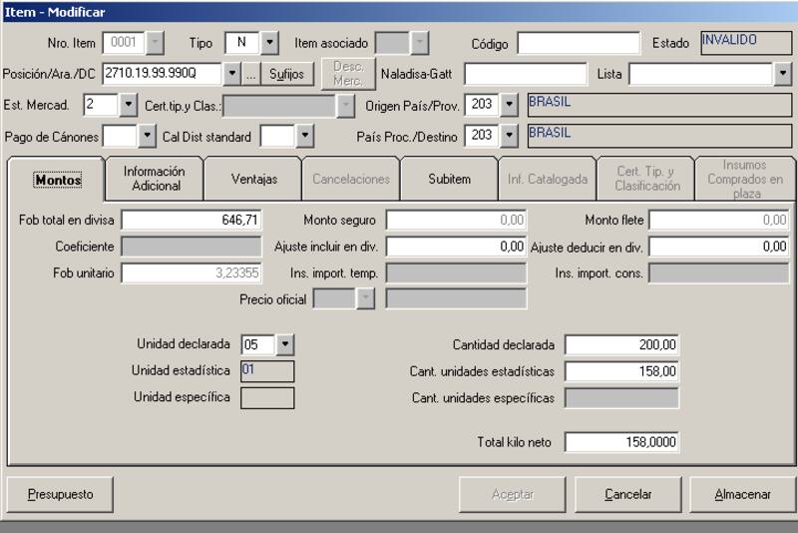Select the Subitem tab

(x=449, y=179)
